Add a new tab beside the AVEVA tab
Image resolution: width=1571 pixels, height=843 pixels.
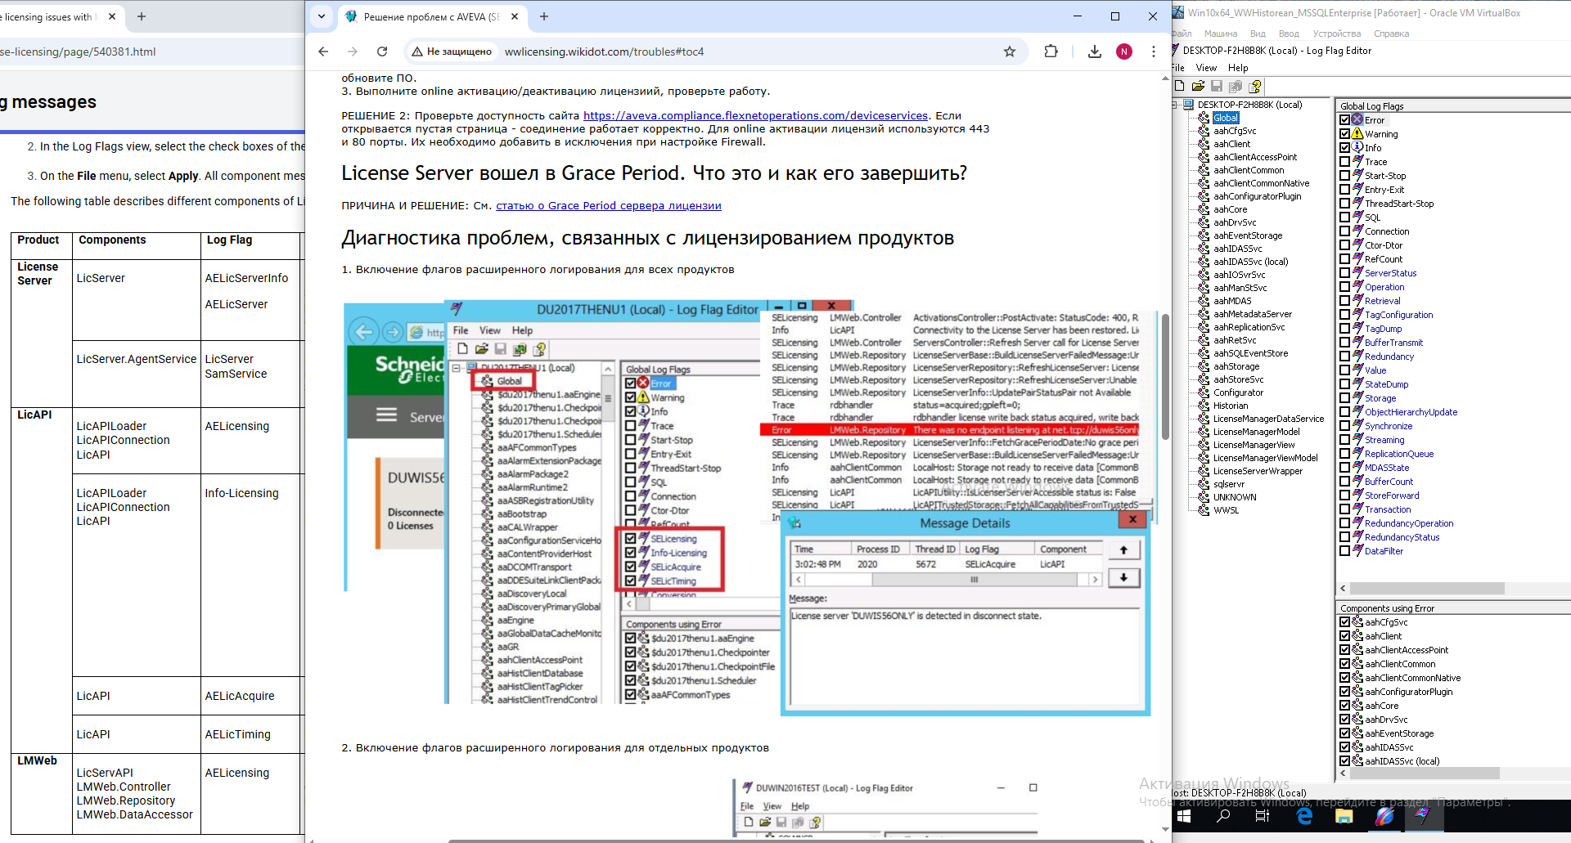544,16
